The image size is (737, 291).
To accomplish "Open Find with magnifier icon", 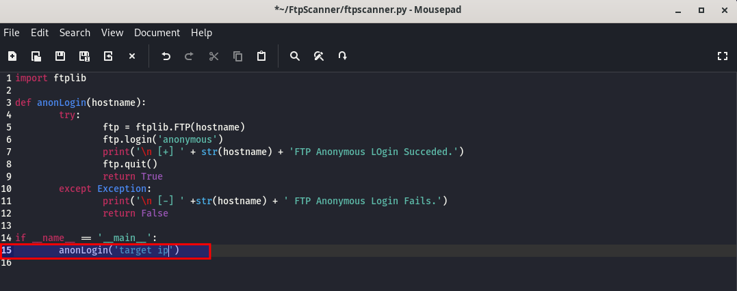I will 295,56.
